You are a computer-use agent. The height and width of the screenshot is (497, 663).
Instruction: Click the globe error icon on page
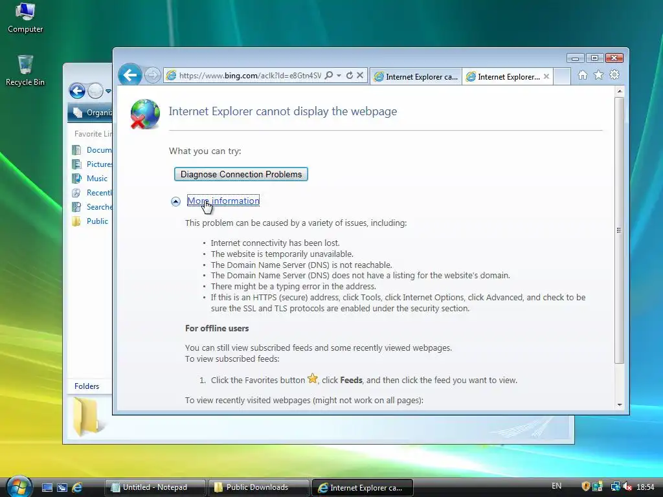(145, 114)
